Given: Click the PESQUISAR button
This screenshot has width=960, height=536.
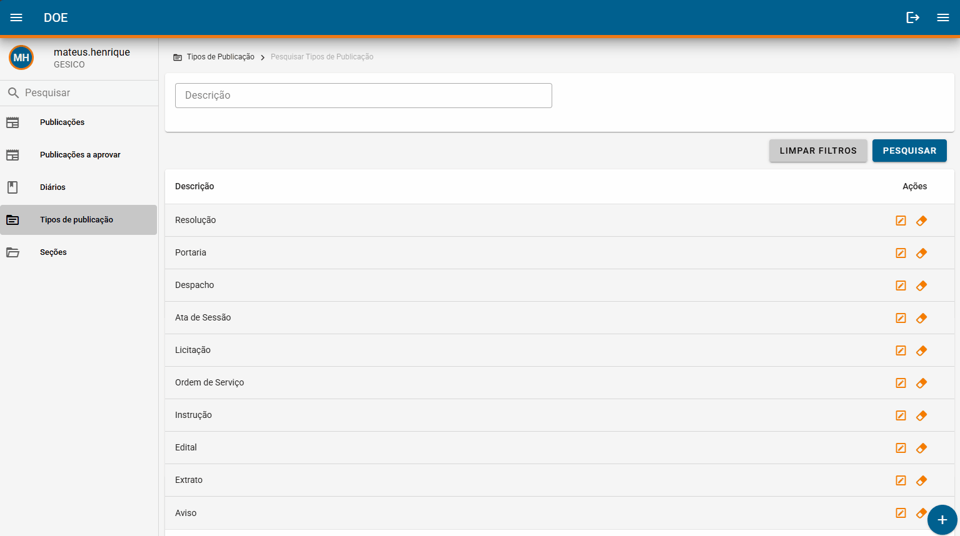Looking at the screenshot, I should click(909, 151).
